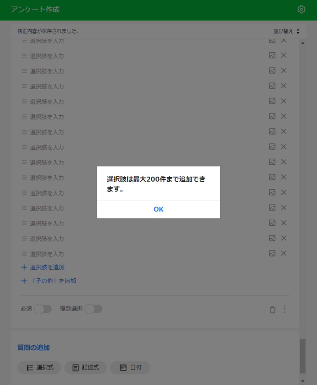Screen dimensions: 317x385
Task: Delete the question with the trash icon
Action: pyautogui.click(x=273, y=310)
